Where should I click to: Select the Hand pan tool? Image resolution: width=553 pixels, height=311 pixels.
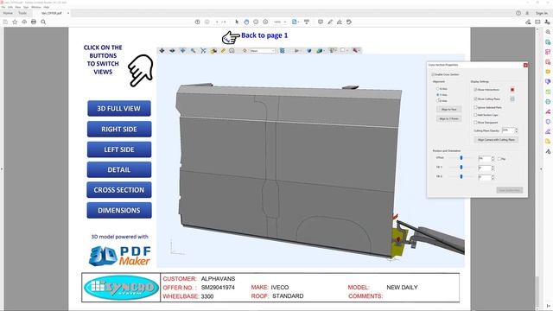click(x=246, y=22)
